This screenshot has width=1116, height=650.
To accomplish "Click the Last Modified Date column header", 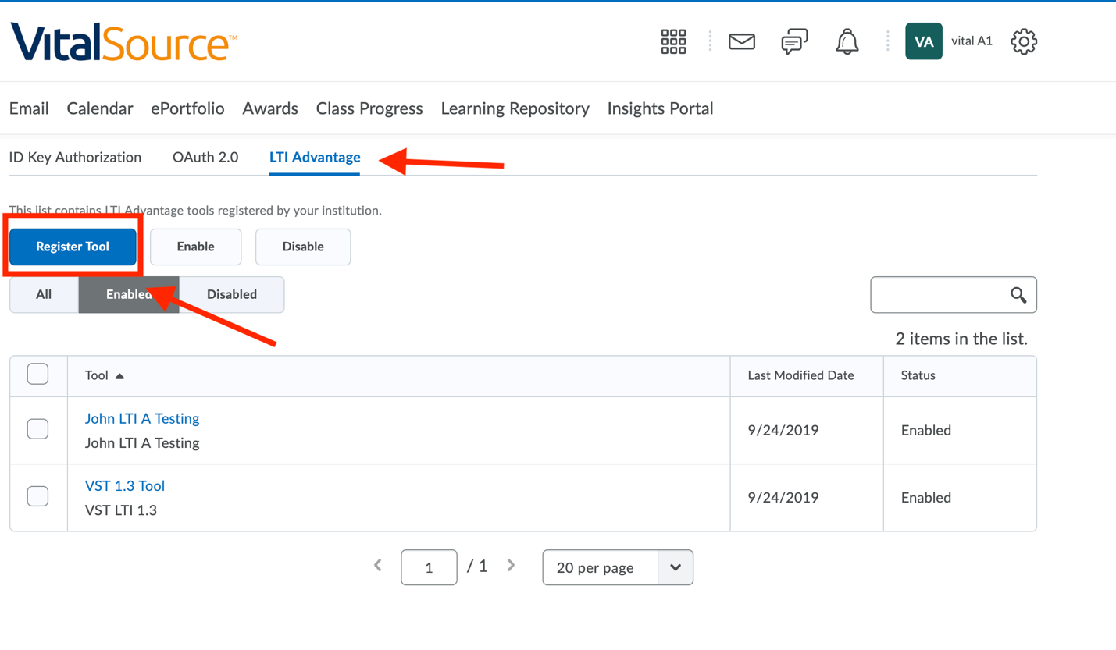I will click(800, 375).
